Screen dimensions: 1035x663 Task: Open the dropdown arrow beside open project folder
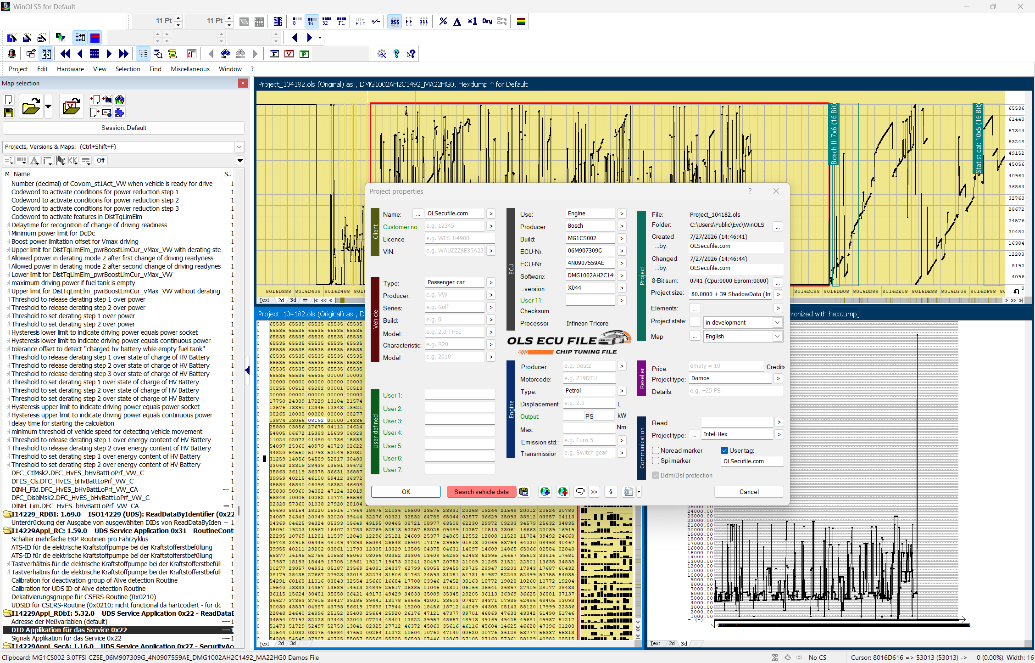point(48,106)
